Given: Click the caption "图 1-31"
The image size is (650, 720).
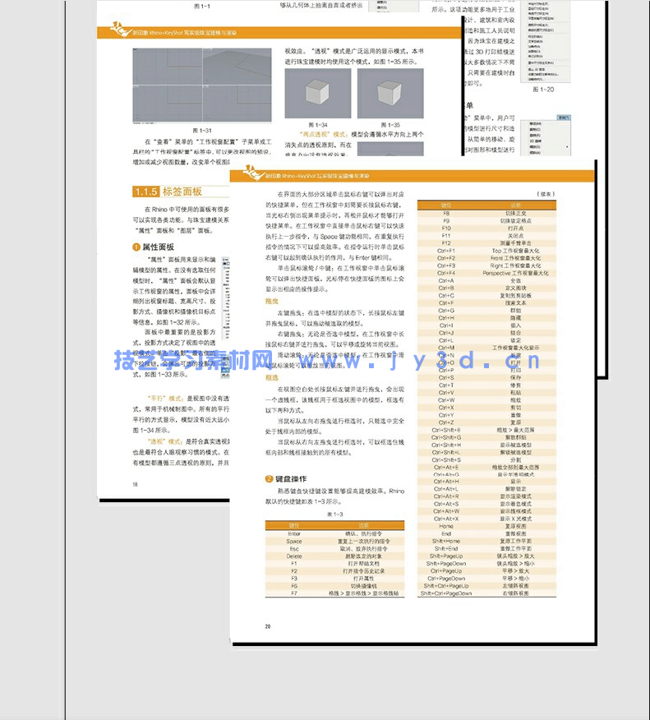Looking at the screenshot, I should point(202,131).
